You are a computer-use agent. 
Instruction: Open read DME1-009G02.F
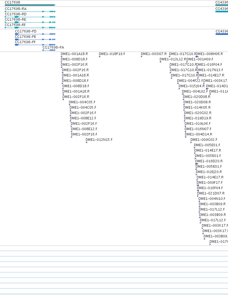tap(204, 140)
